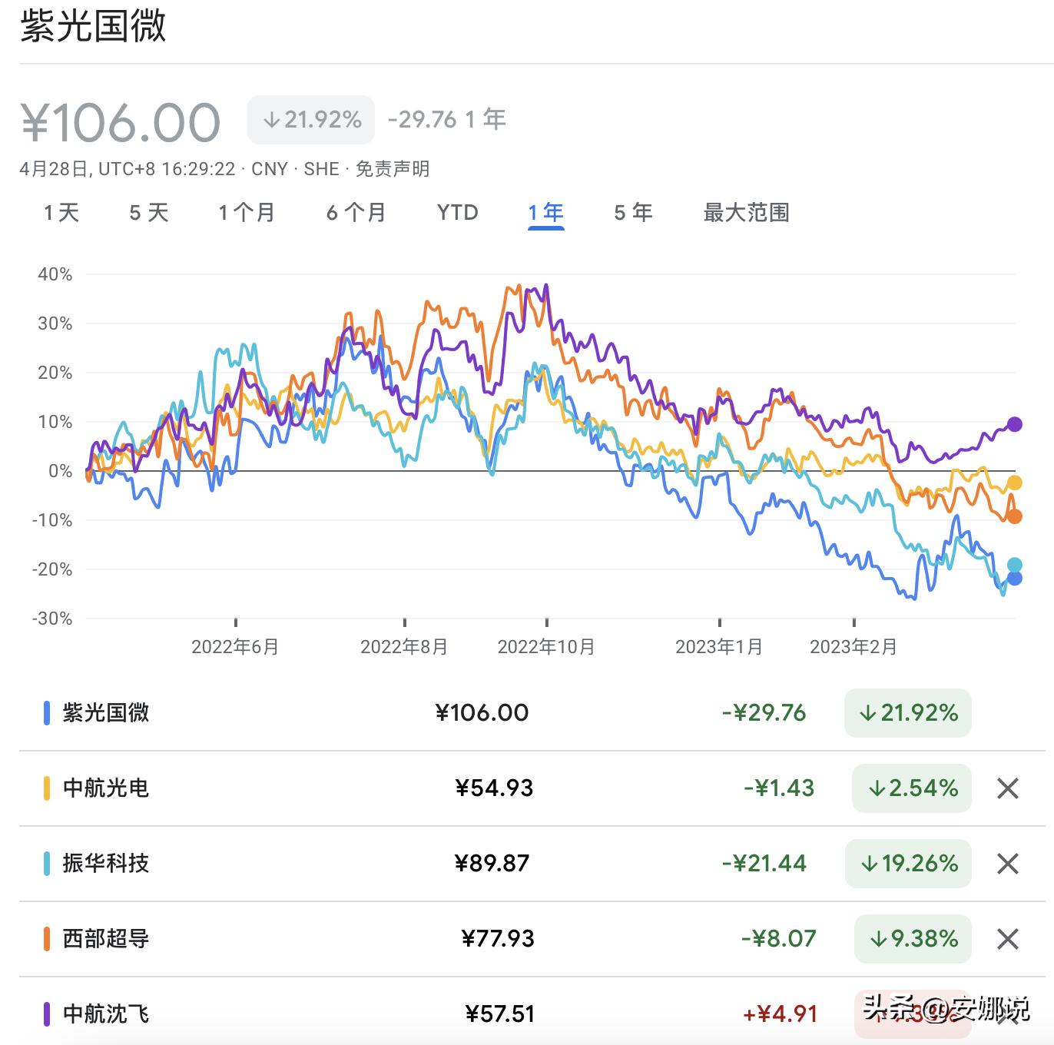Click the ¥57.51 price value

coord(500,1014)
